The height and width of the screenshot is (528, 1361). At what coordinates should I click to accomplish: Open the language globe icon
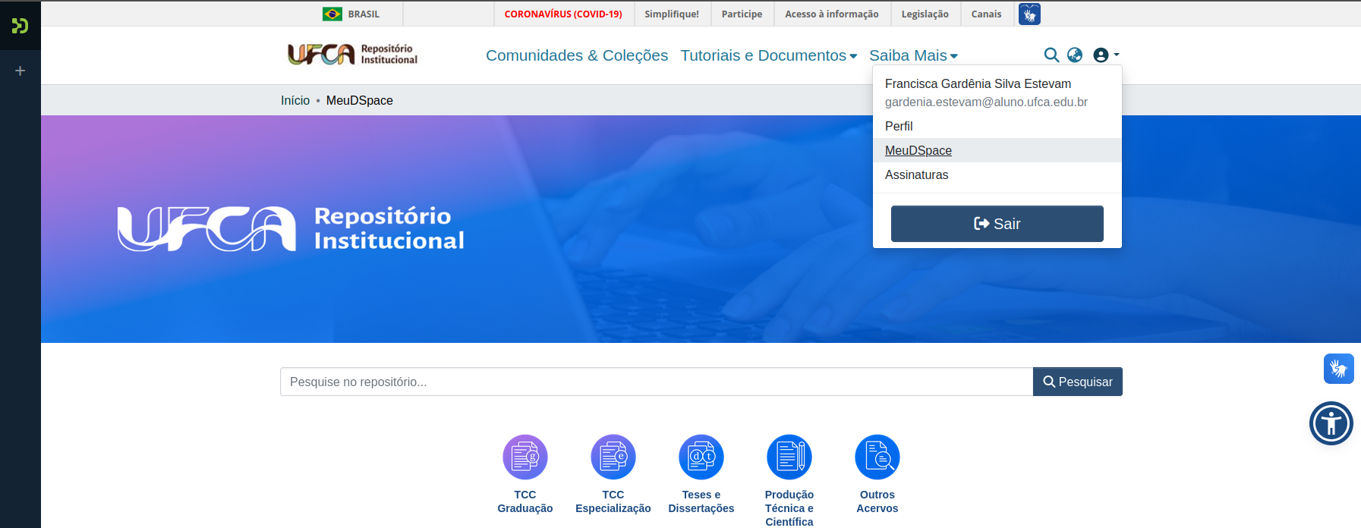point(1075,55)
